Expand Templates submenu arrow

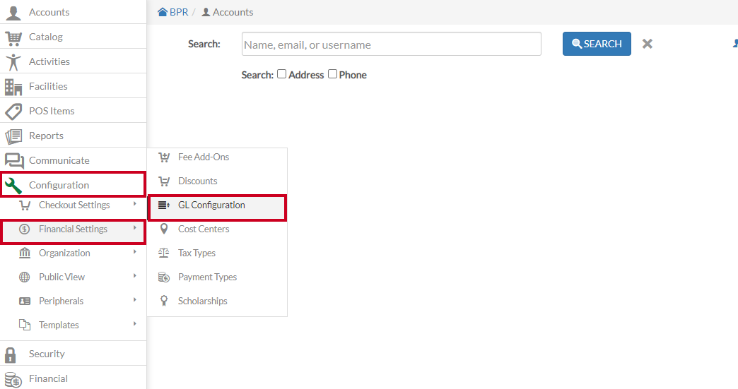tap(134, 324)
